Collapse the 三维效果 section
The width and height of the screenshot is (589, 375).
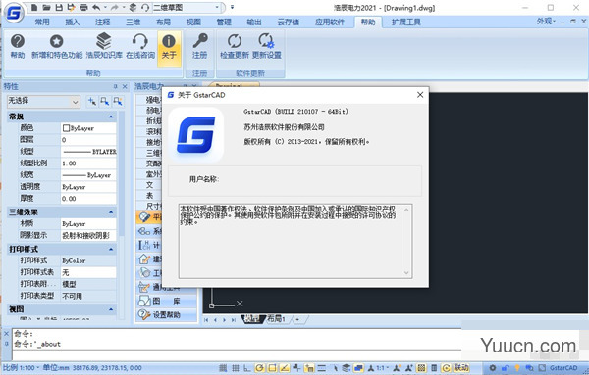tap(111, 212)
